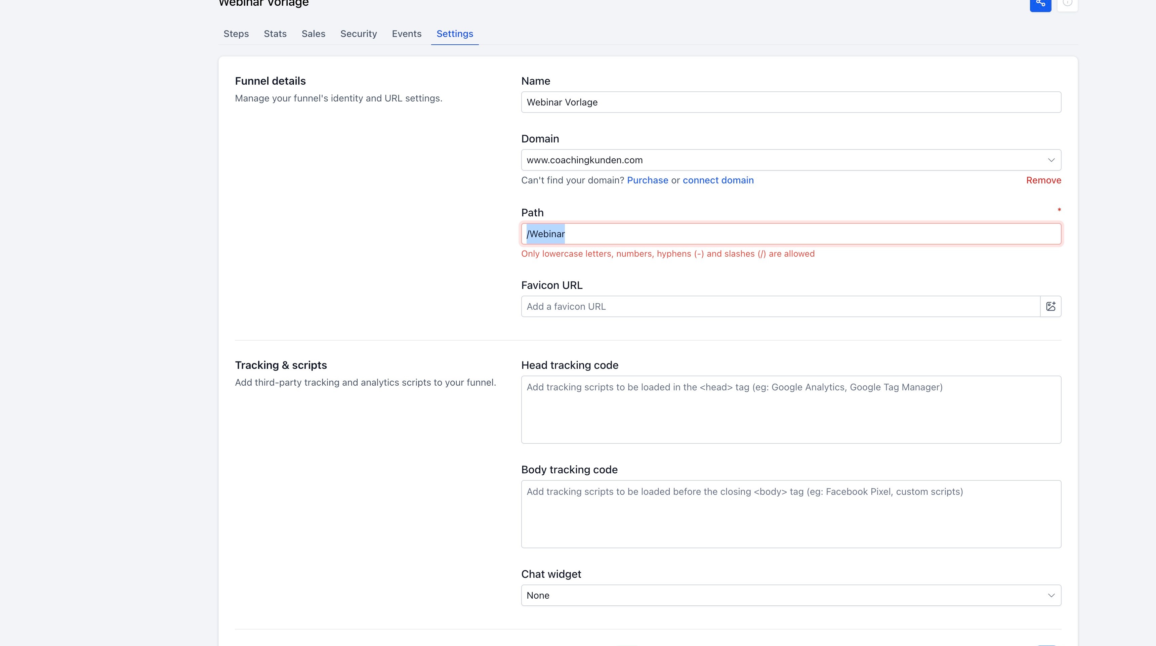This screenshot has height=646, width=1156.
Task: Focus the Head tracking code textarea
Action: click(x=791, y=410)
